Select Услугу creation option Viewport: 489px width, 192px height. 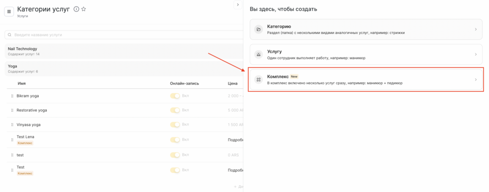366,54
